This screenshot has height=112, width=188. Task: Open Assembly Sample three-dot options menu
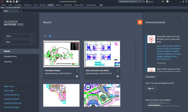coord(77,70)
